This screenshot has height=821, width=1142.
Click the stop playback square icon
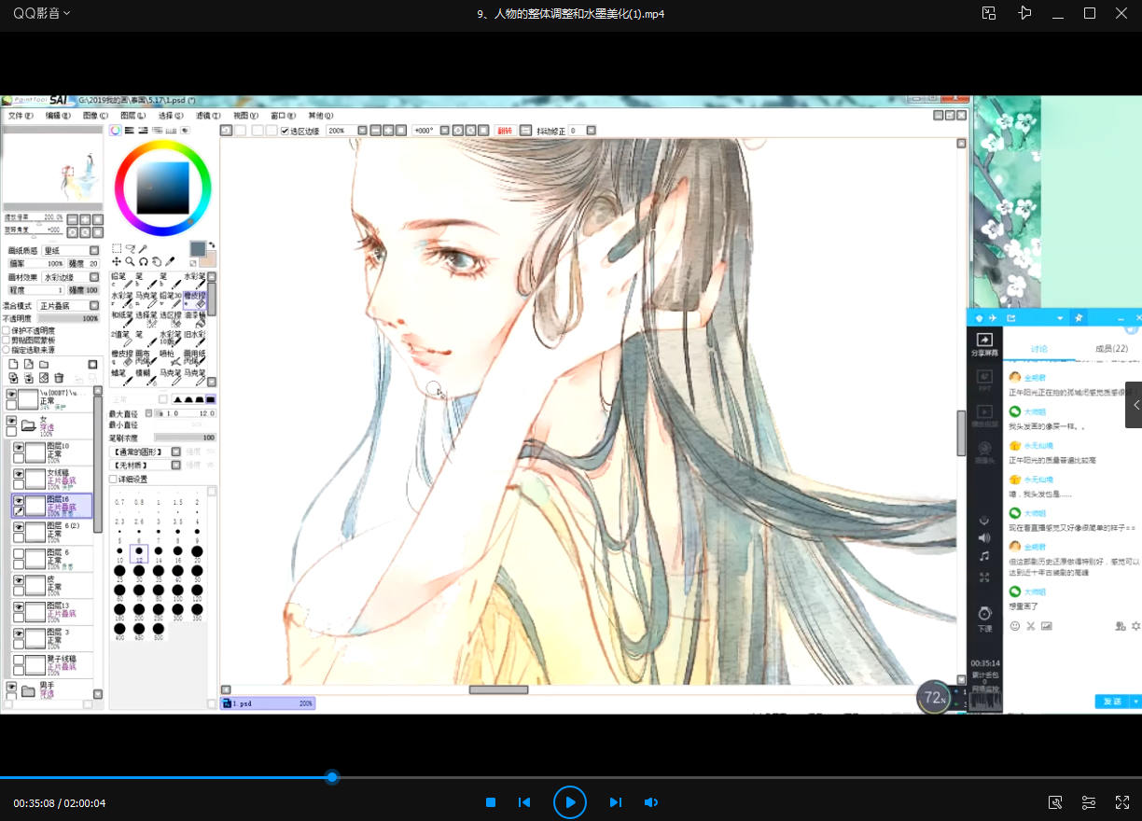click(x=491, y=802)
